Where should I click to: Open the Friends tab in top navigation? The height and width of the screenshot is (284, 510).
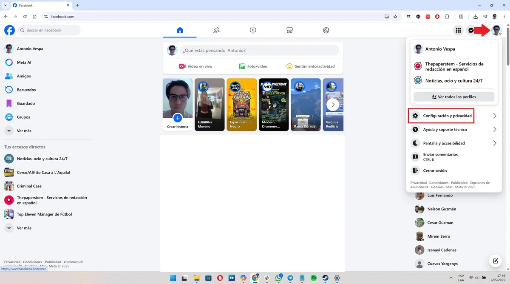pos(216,30)
